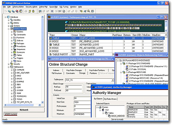Click the datafile icon beside the TST_TS.DBF path
Viewport: 173px width, 126px height.
(67, 22)
